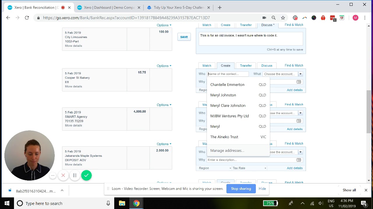Choose Meryl Johnston from autofill list
Screen dimensions: 373x209
coord(238,95)
